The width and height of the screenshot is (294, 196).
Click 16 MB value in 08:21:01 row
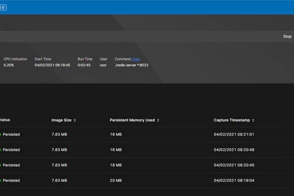coord(116,135)
